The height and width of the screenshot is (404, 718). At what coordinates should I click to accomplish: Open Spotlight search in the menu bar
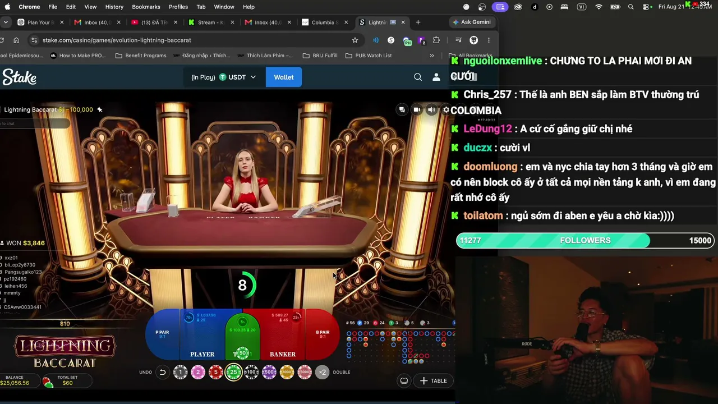pos(631,7)
